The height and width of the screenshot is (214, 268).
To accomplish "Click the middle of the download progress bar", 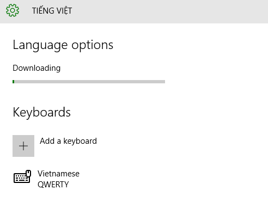I will pos(89,82).
